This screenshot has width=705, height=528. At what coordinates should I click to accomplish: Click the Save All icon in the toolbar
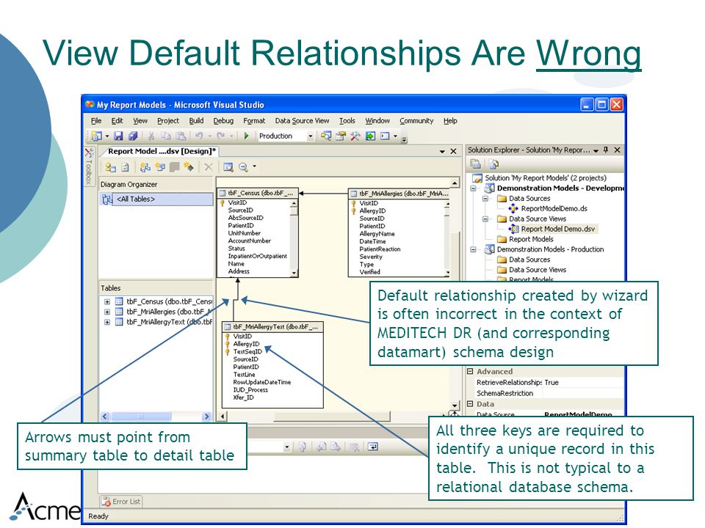[x=133, y=136]
